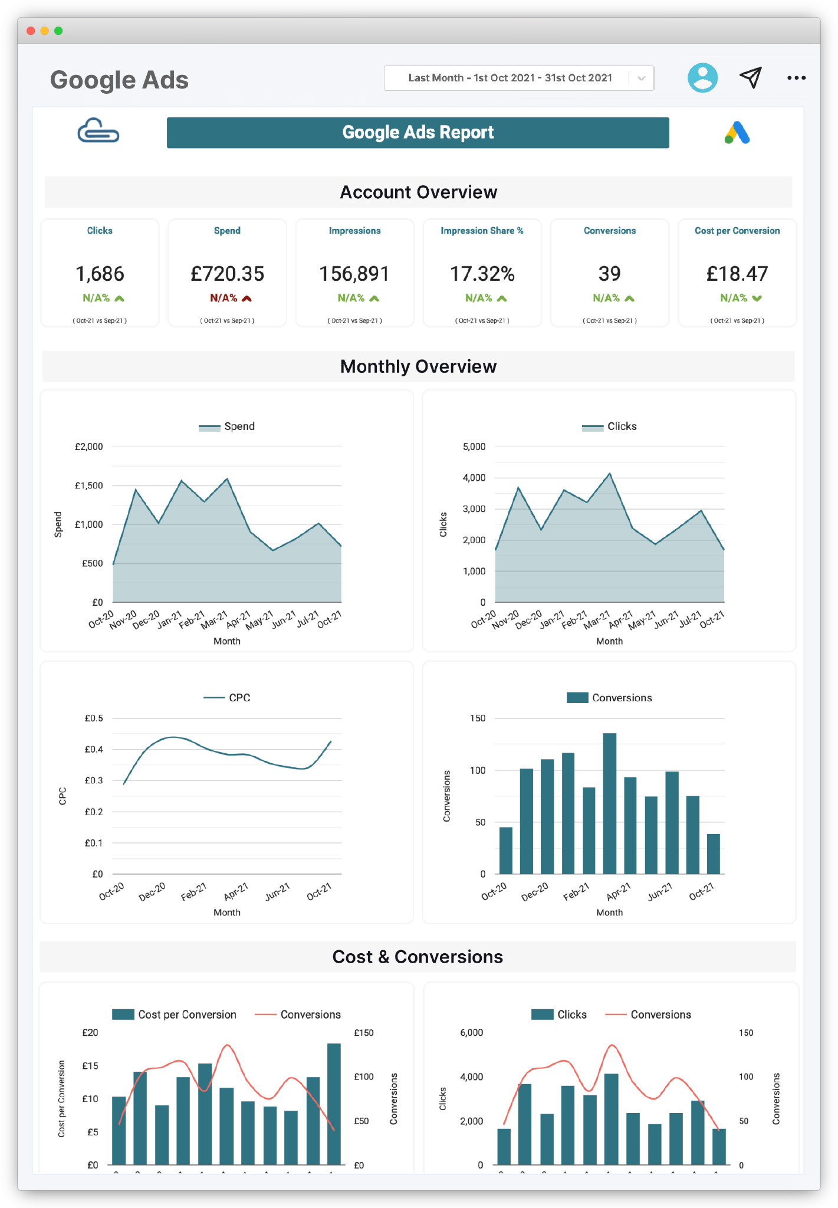Toggle red Conversions legend beside Cost per Conversion

coord(298,1015)
